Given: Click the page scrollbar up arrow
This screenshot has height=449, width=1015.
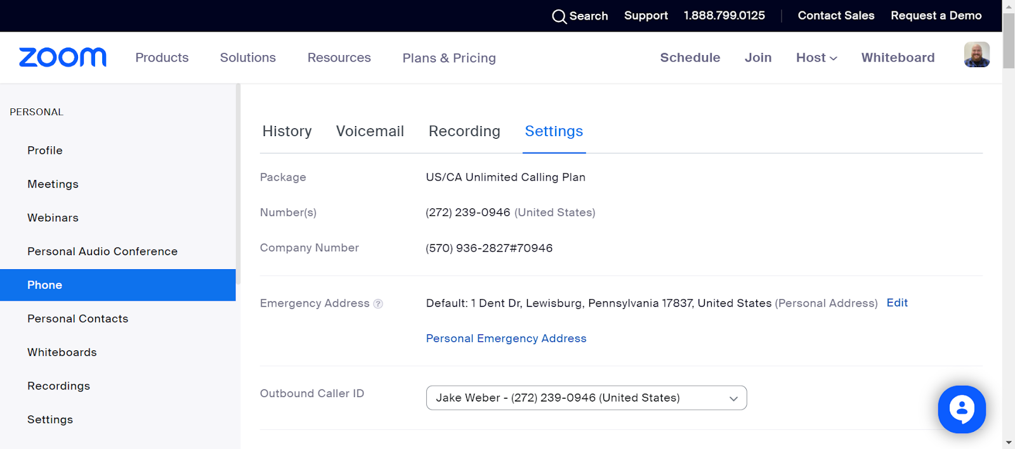Looking at the screenshot, I should coord(1009,6).
